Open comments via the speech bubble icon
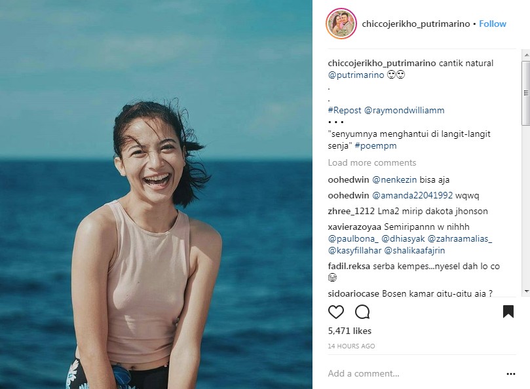This screenshot has width=530, height=389. pos(362,312)
